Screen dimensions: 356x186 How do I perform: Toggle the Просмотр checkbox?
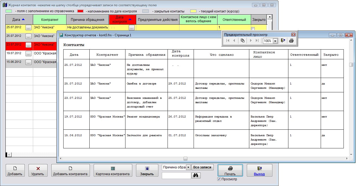pos(219,179)
